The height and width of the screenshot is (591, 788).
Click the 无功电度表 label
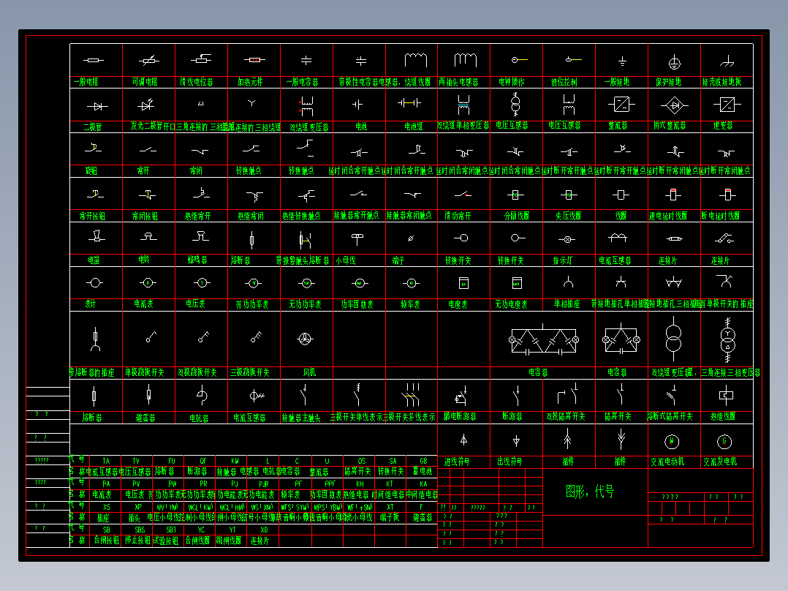pos(511,304)
